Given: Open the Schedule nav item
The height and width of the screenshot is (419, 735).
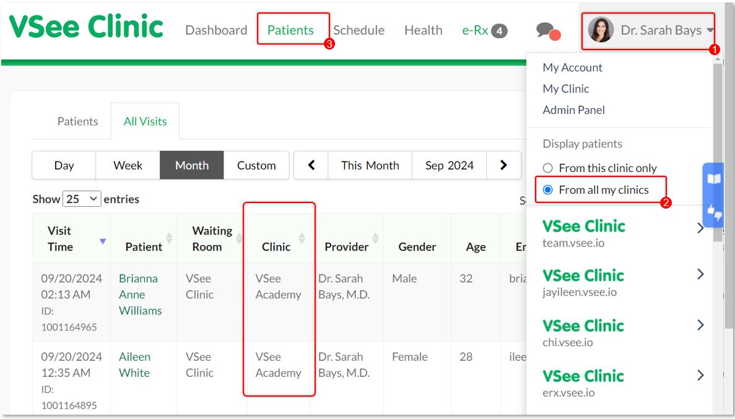Looking at the screenshot, I should (359, 30).
